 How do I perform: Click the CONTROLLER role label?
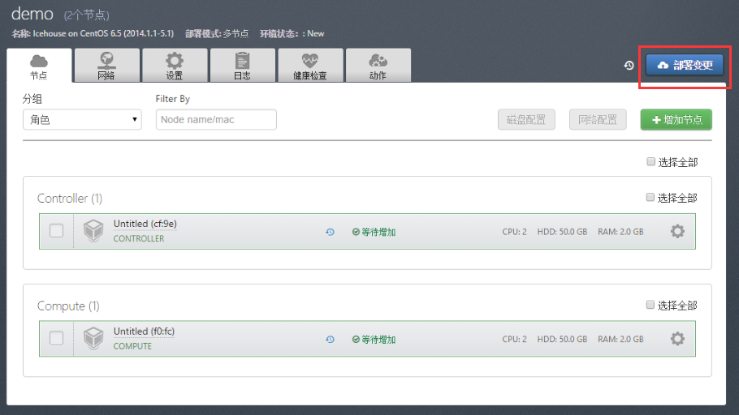[139, 238]
